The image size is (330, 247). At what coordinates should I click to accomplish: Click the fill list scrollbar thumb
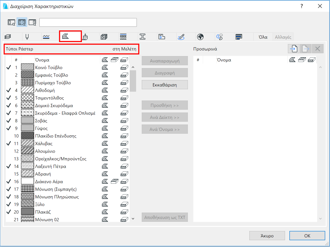click(133, 81)
